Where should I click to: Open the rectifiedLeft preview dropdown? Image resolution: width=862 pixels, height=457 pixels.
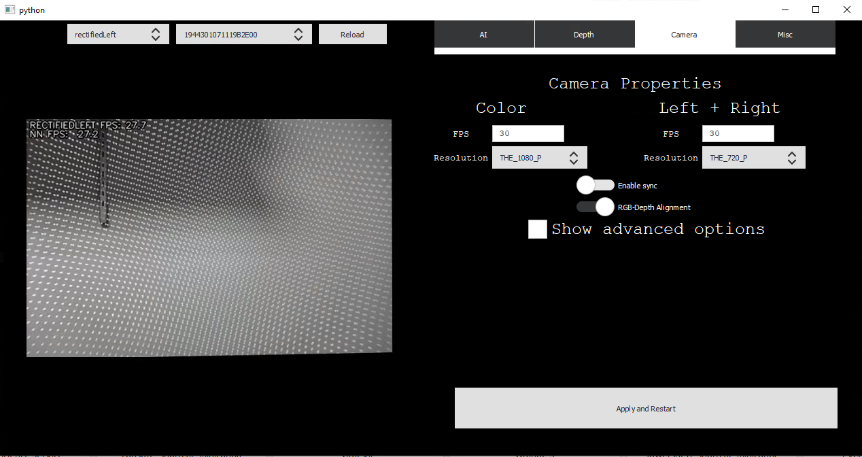pos(109,35)
